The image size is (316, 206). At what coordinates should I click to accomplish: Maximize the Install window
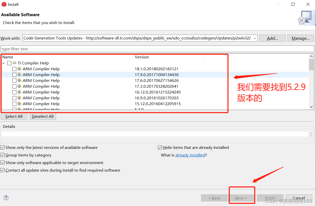[293, 4]
